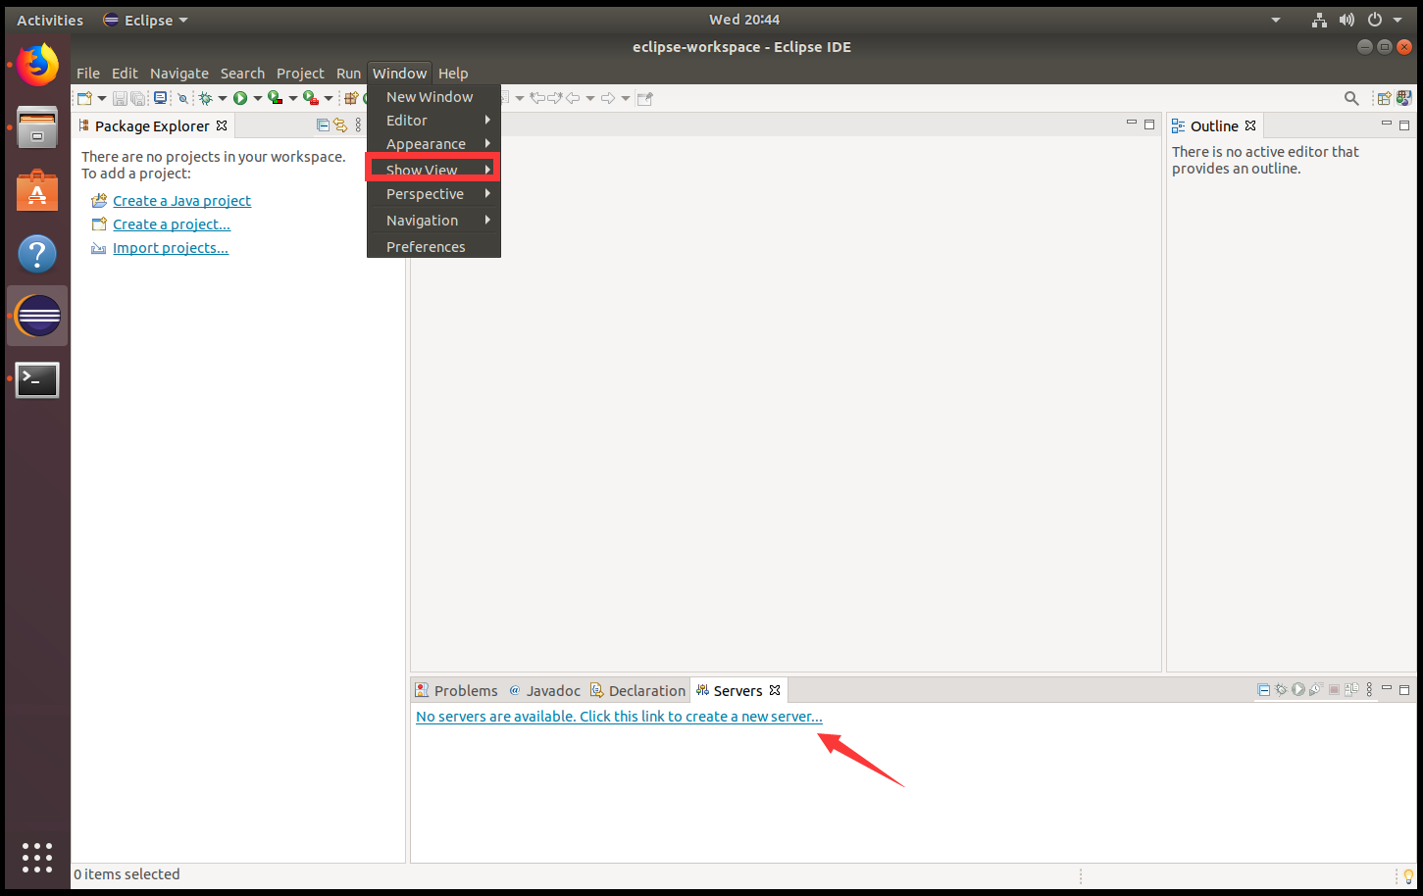Collapse All in the Servers view

pyautogui.click(x=1264, y=690)
